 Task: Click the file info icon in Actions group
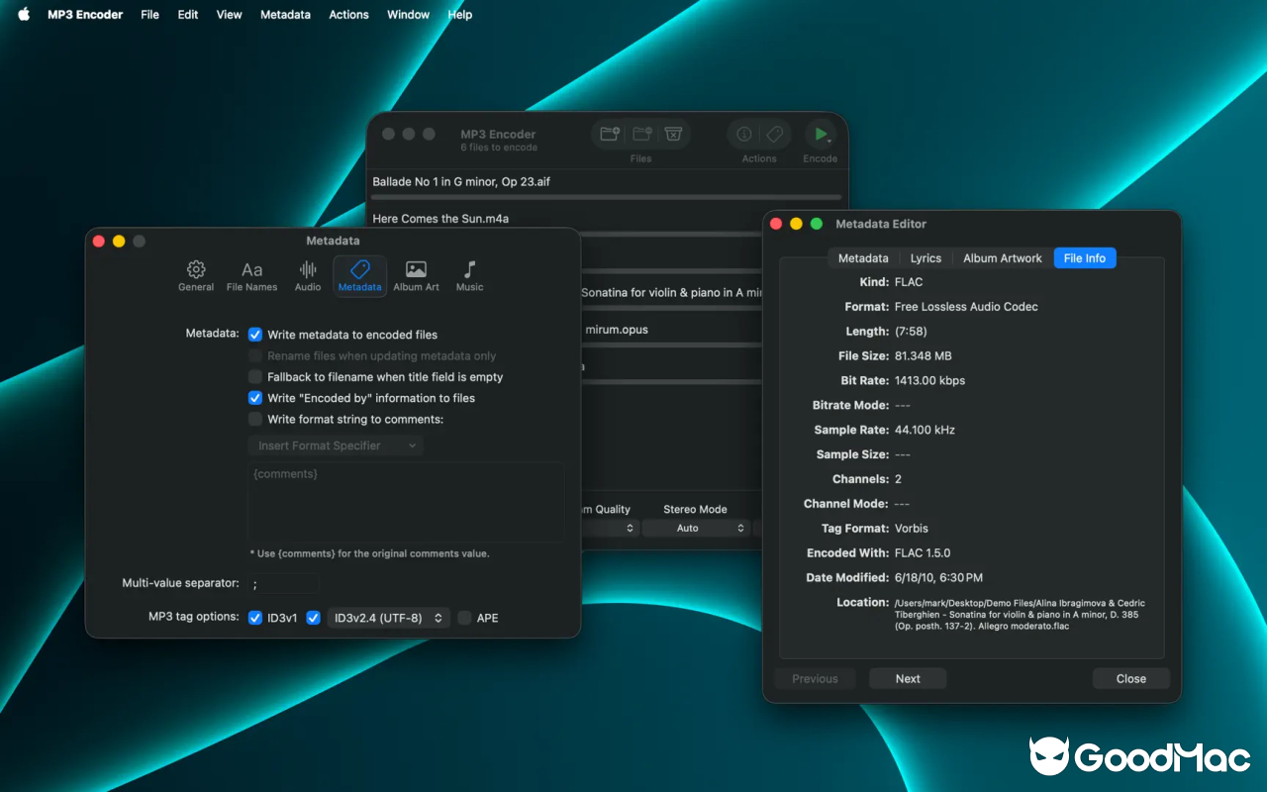[x=744, y=134]
